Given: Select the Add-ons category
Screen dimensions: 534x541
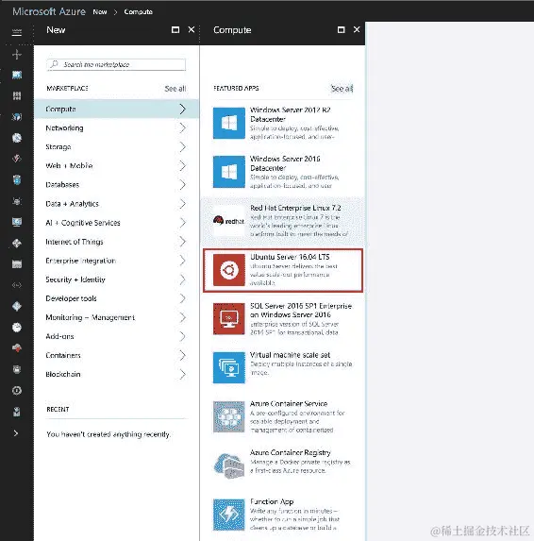Looking at the screenshot, I should [117, 336].
